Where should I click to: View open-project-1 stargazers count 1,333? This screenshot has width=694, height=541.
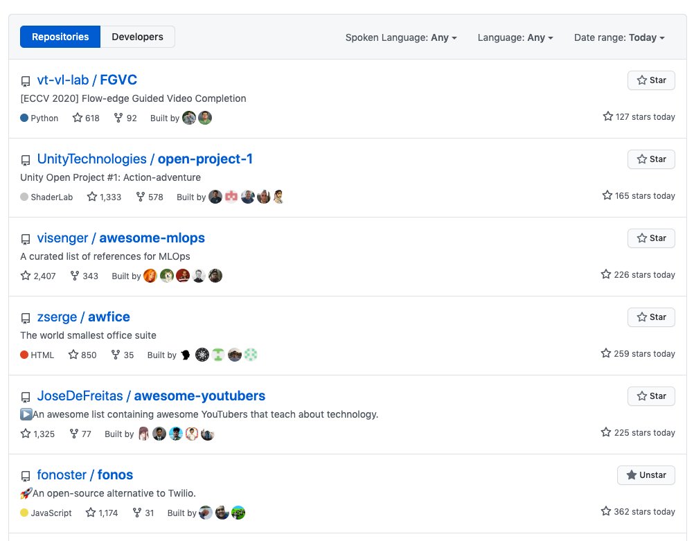[x=104, y=197]
